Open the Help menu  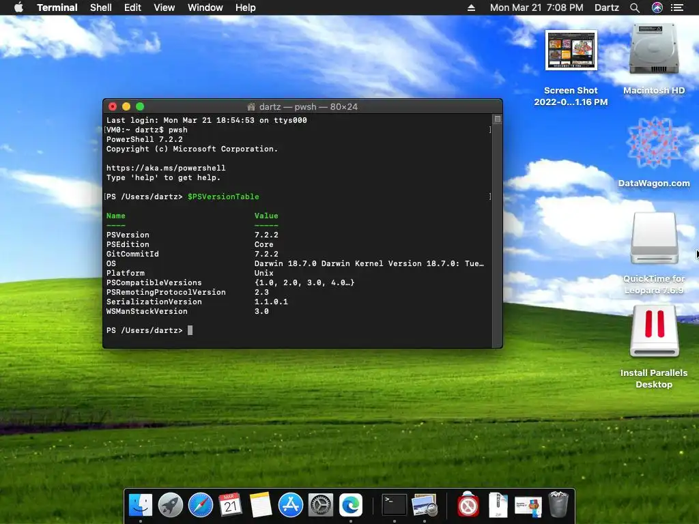pos(245,8)
